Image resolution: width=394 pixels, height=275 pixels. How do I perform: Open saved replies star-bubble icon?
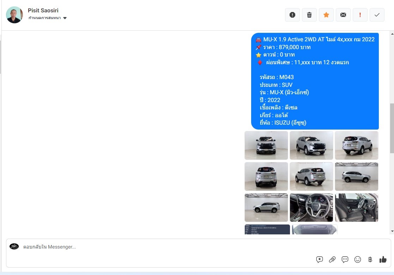click(x=319, y=259)
